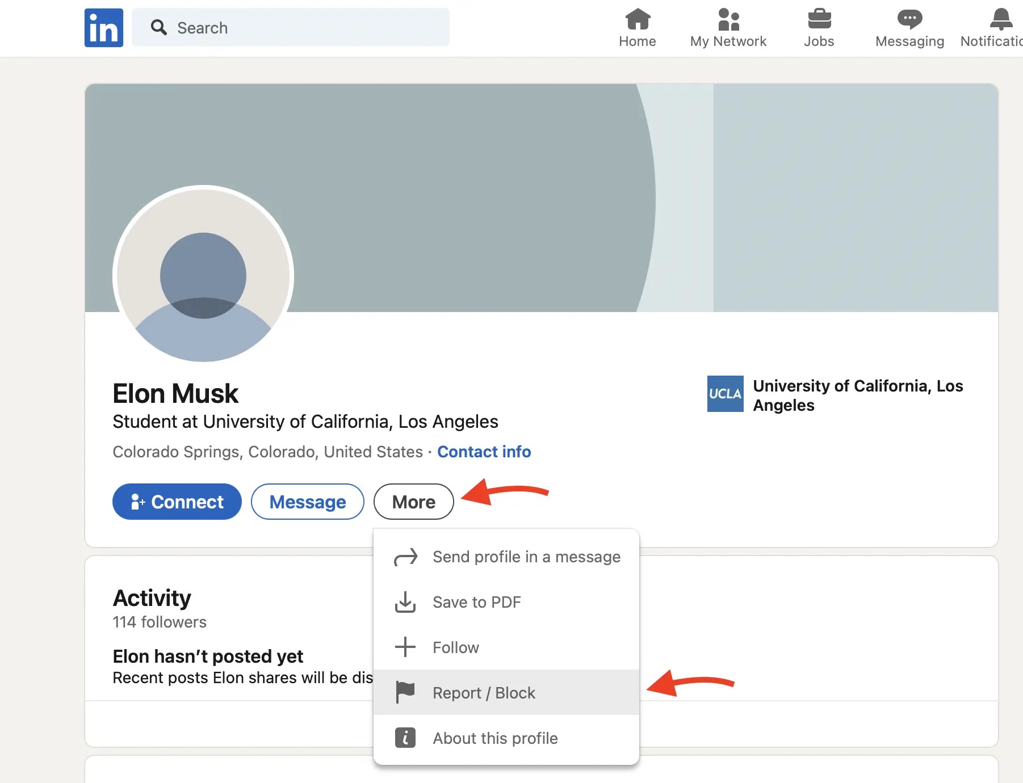Open the More options dropdown
Viewport: 1023px width, 783px height.
click(413, 502)
